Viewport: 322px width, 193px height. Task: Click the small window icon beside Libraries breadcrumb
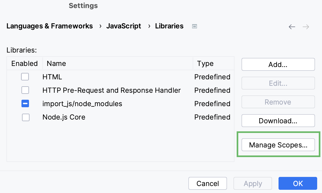195,26
